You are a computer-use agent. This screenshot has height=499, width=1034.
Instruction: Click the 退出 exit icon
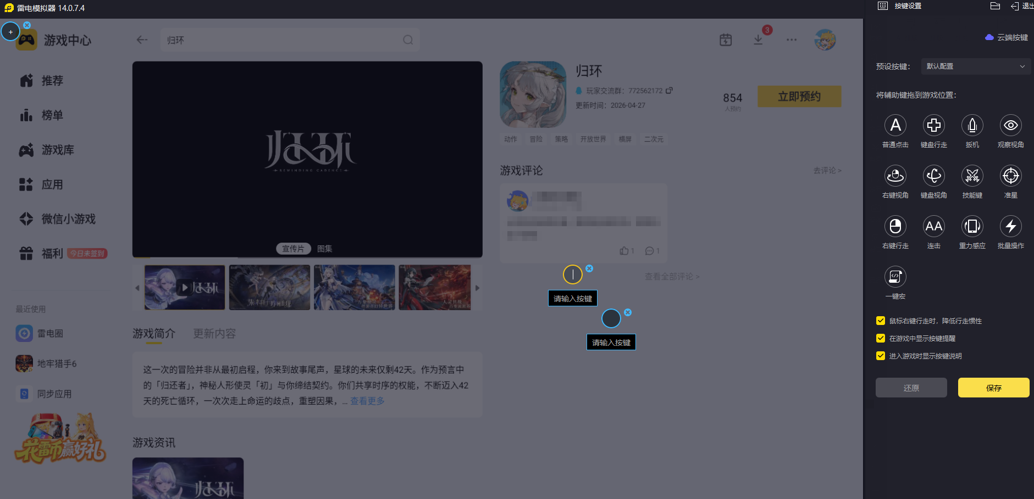[x=1015, y=6]
